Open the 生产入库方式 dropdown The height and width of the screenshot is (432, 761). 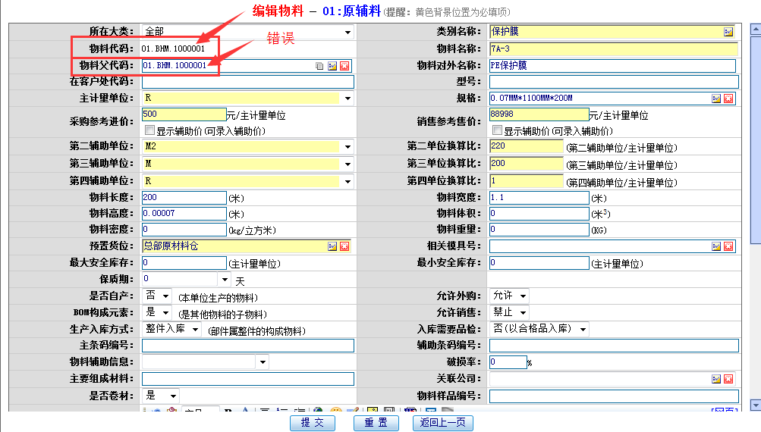tap(195, 329)
